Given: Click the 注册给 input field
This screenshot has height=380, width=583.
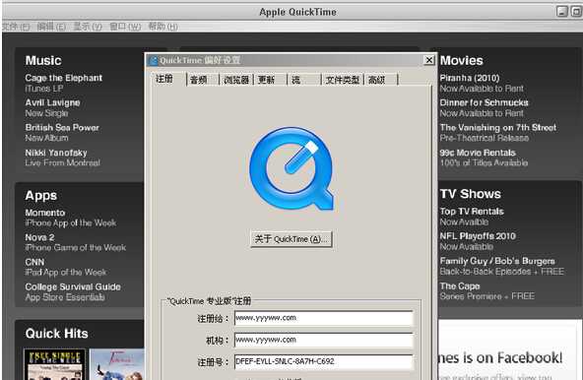Looking at the screenshot, I should (x=324, y=318).
